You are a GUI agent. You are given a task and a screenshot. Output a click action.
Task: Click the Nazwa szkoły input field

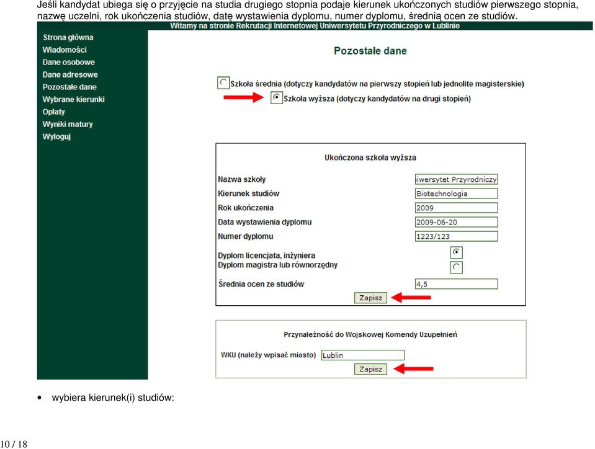pos(457,179)
